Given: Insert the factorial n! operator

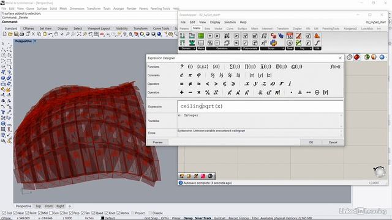Looking at the screenshot, I should pos(277,92).
